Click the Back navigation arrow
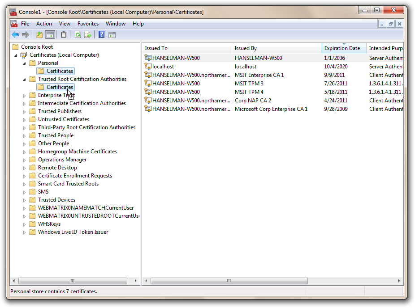The width and height of the screenshot is (415, 308). (x=15, y=34)
